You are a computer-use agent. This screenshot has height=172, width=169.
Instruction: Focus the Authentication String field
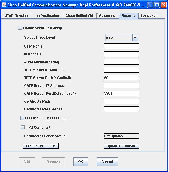(122, 62)
